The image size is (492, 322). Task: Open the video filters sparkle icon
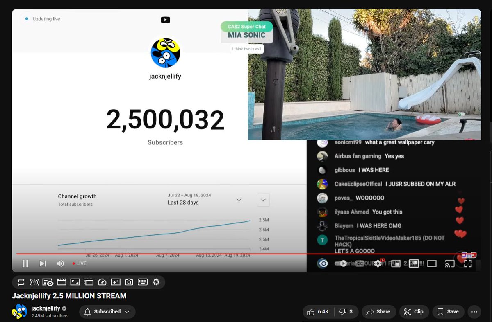pyautogui.click(x=116, y=282)
